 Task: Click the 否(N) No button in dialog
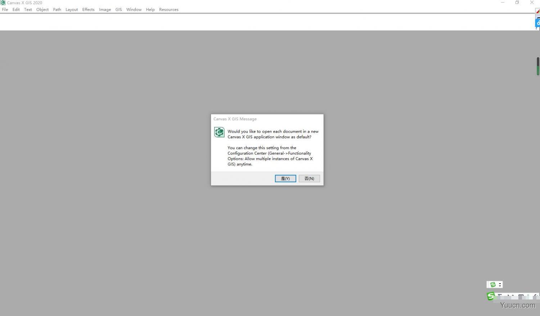pyautogui.click(x=309, y=179)
